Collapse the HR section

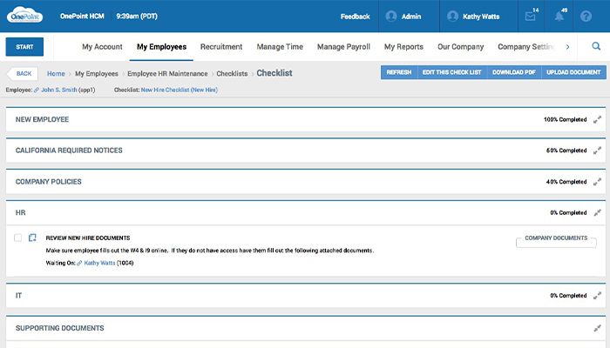(597, 212)
